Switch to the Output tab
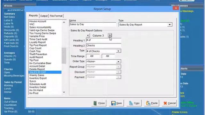The image size is (205, 115). point(44,16)
